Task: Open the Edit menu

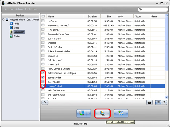Action: (x=11, y=9)
